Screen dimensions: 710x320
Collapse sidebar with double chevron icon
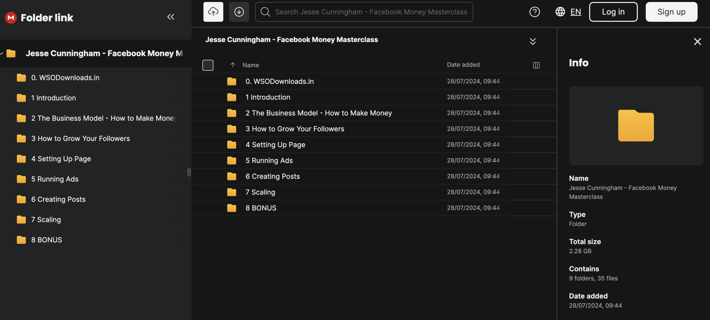[x=171, y=17]
